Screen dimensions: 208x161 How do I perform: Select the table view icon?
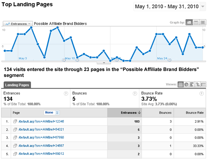181,84
